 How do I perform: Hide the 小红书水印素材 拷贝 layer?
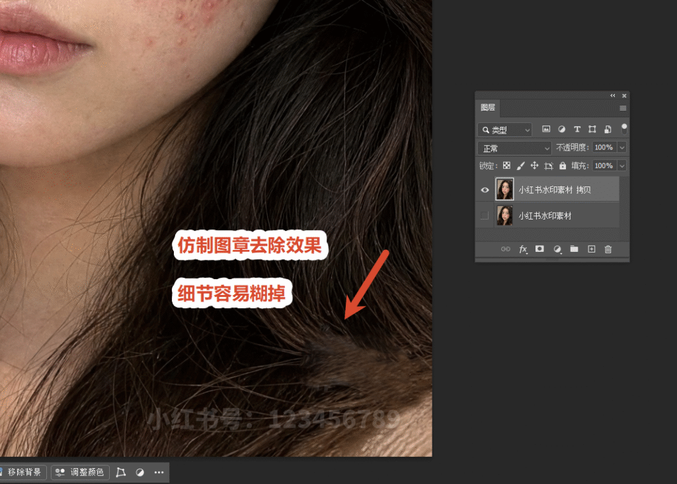[485, 190]
